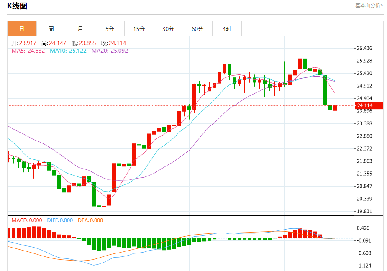The width and height of the screenshot is (387, 271).
Task: Switch to the 周 weekly tab
Action: pos(51,29)
